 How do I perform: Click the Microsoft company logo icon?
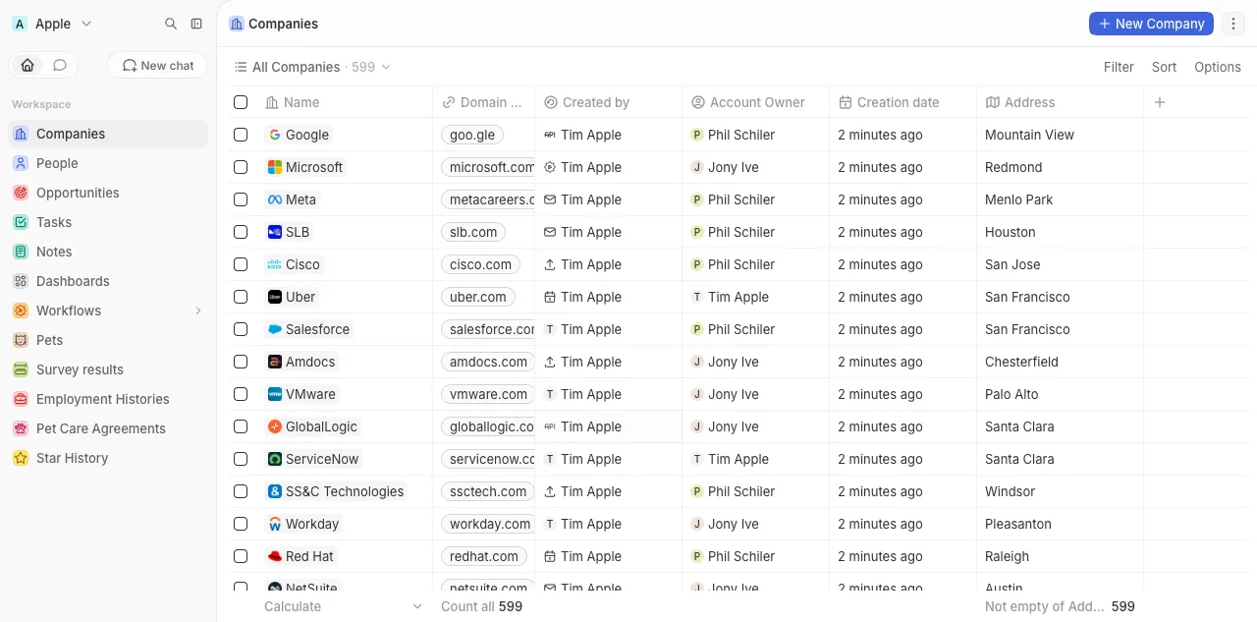pyautogui.click(x=275, y=167)
